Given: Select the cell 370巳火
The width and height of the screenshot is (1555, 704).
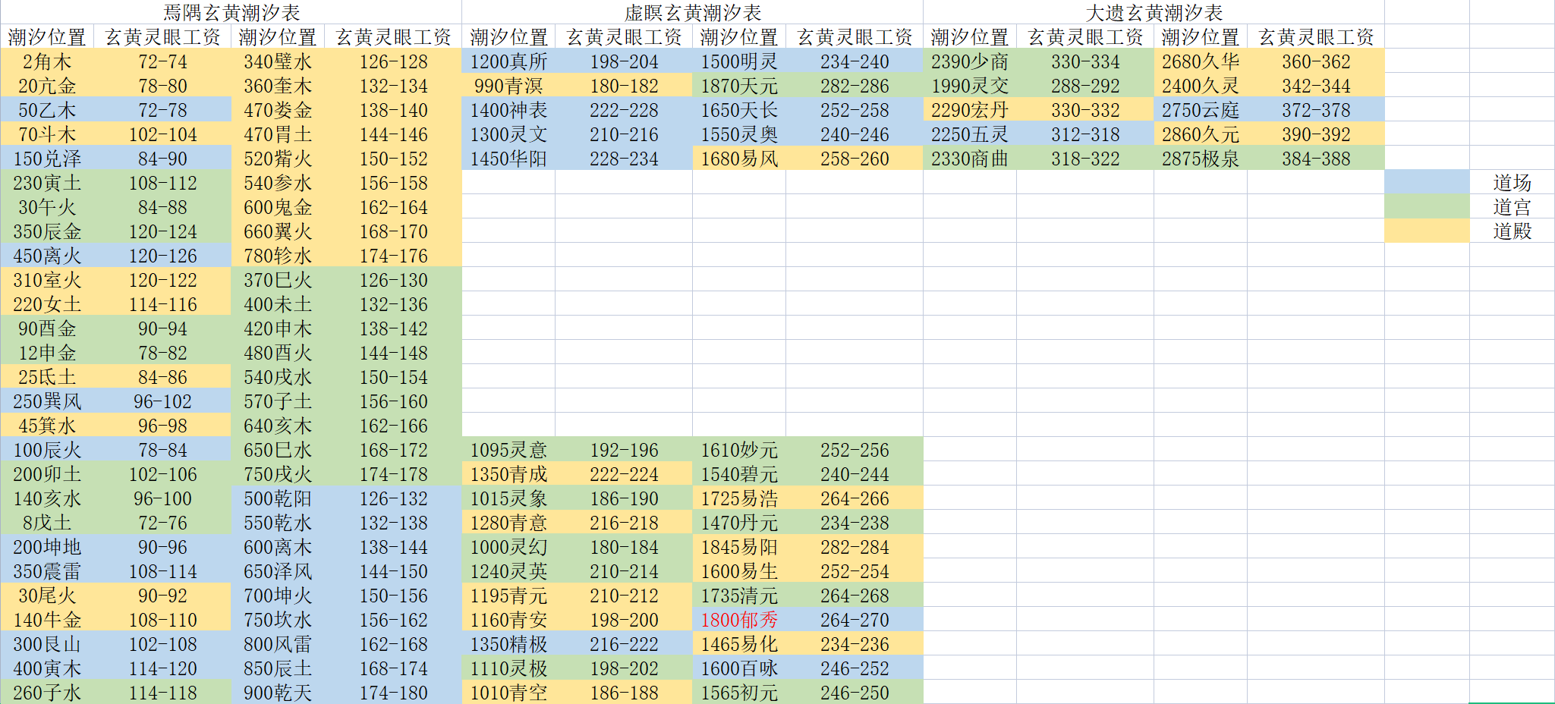Looking at the screenshot, I should [278, 279].
